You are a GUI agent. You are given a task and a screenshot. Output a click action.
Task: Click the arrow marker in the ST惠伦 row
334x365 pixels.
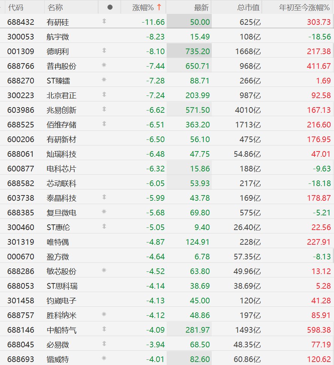(x=104, y=227)
